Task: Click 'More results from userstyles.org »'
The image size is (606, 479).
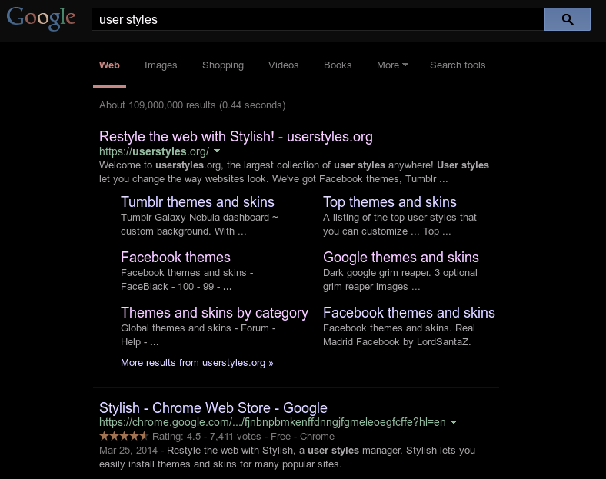Action: click(x=197, y=363)
